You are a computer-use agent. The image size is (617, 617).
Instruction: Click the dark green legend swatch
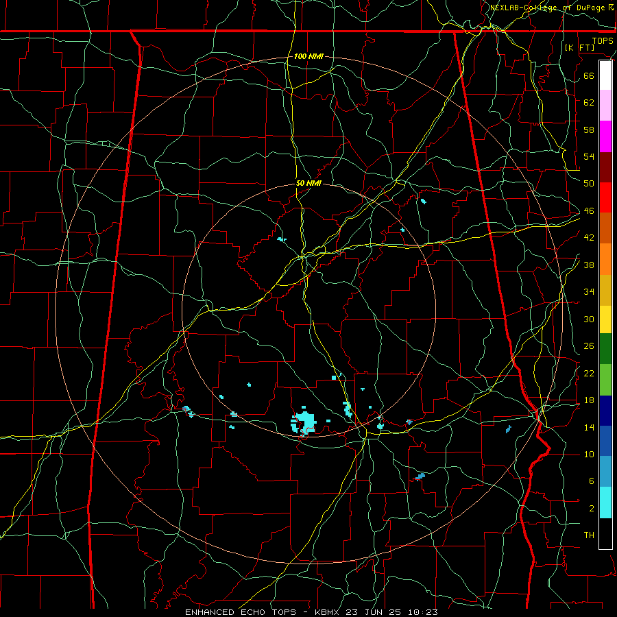click(605, 349)
